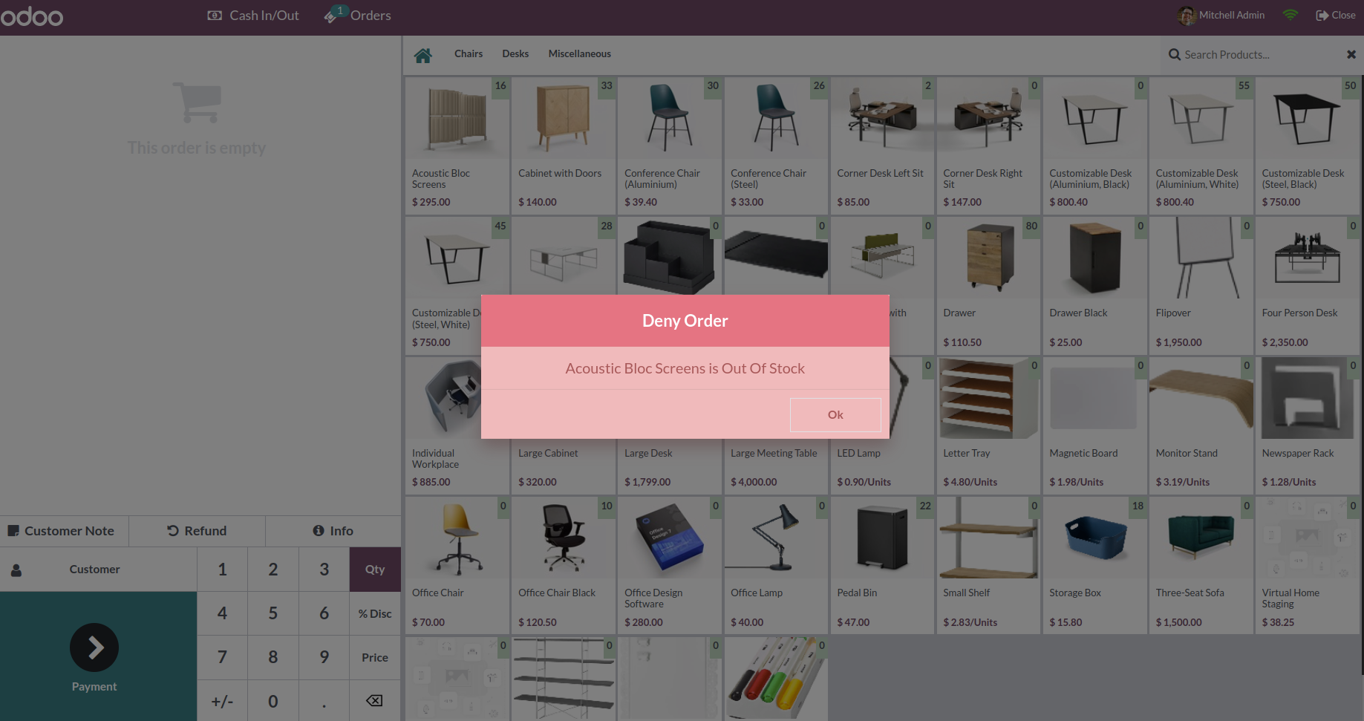1364x721 pixels.
Task: Select Large Cabinet product
Action: [564, 467]
